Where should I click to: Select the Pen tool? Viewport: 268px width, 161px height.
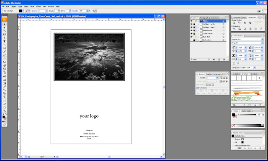[x=5, y=38]
